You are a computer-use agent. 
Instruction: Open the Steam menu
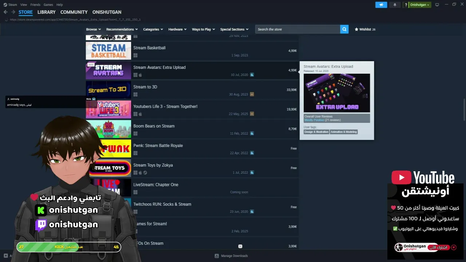pos(13,5)
